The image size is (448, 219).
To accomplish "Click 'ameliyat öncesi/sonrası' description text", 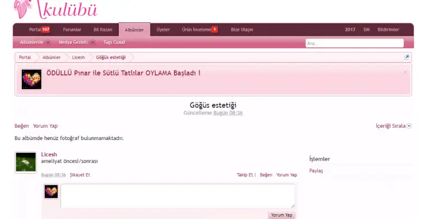I will tap(69, 161).
